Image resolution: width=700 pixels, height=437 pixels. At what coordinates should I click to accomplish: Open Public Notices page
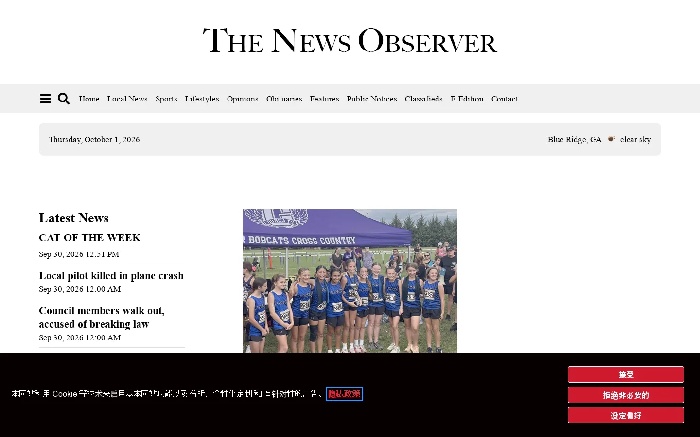click(372, 99)
